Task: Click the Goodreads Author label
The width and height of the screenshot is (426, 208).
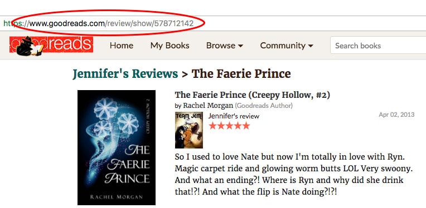Action: 264,106
